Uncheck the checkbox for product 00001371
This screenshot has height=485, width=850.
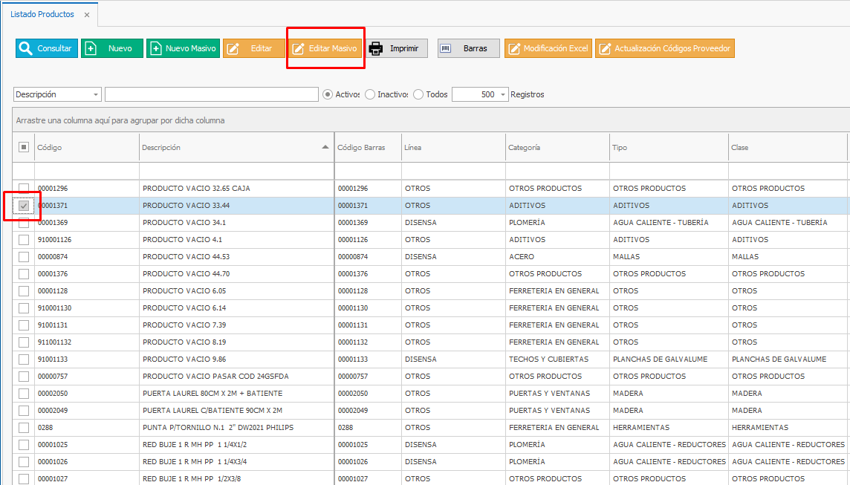pyautogui.click(x=24, y=206)
